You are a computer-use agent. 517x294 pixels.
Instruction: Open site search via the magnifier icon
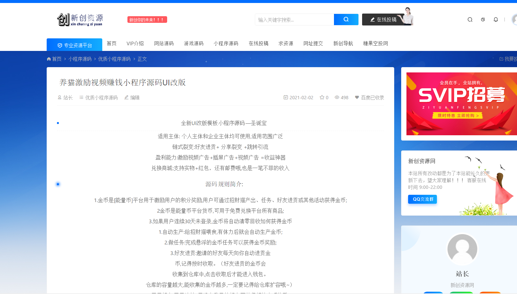coord(470,20)
